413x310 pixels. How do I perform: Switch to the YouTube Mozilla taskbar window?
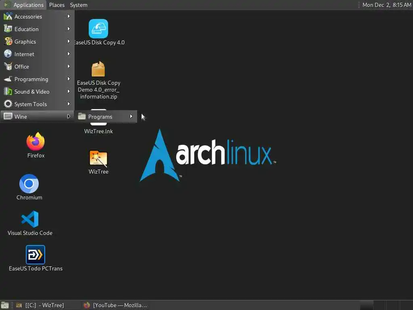click(x=116, y=305)
